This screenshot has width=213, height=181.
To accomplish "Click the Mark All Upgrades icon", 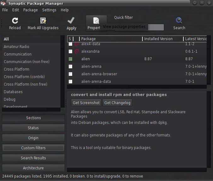I will [x=43, y=21].
